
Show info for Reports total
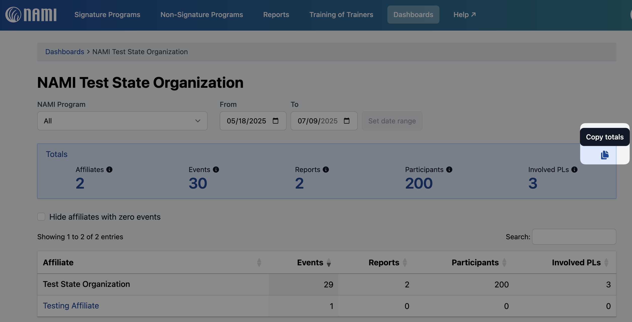click(326, 170)
